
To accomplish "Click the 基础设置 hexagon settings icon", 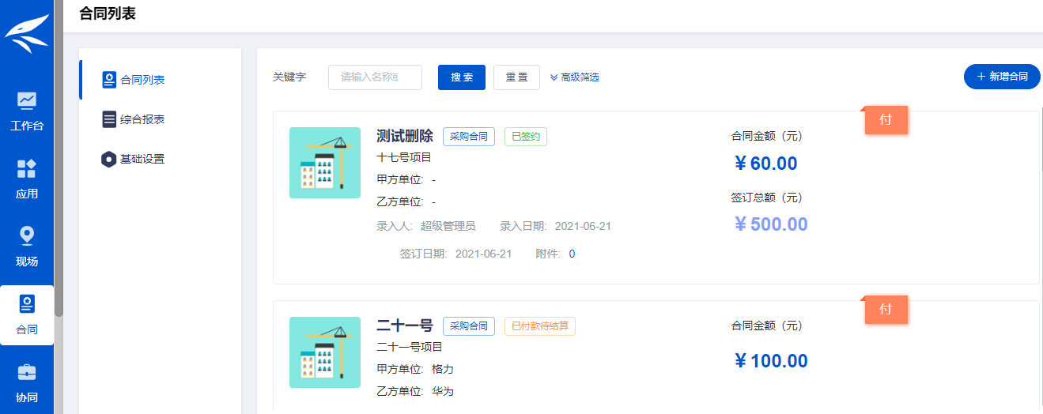I will point(110,159).
